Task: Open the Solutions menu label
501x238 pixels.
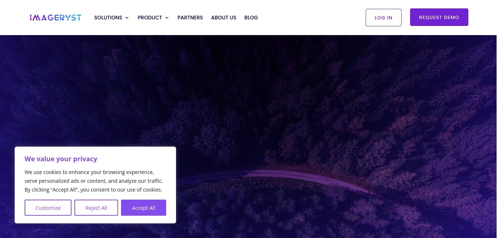Action: point(108,18)
